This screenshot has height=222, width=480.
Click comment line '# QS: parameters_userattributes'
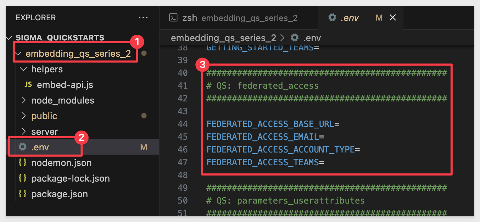(x=285, y=201)
